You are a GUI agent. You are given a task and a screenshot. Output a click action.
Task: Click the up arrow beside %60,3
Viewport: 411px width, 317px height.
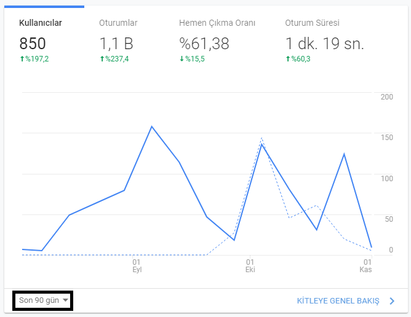point(288,58)
